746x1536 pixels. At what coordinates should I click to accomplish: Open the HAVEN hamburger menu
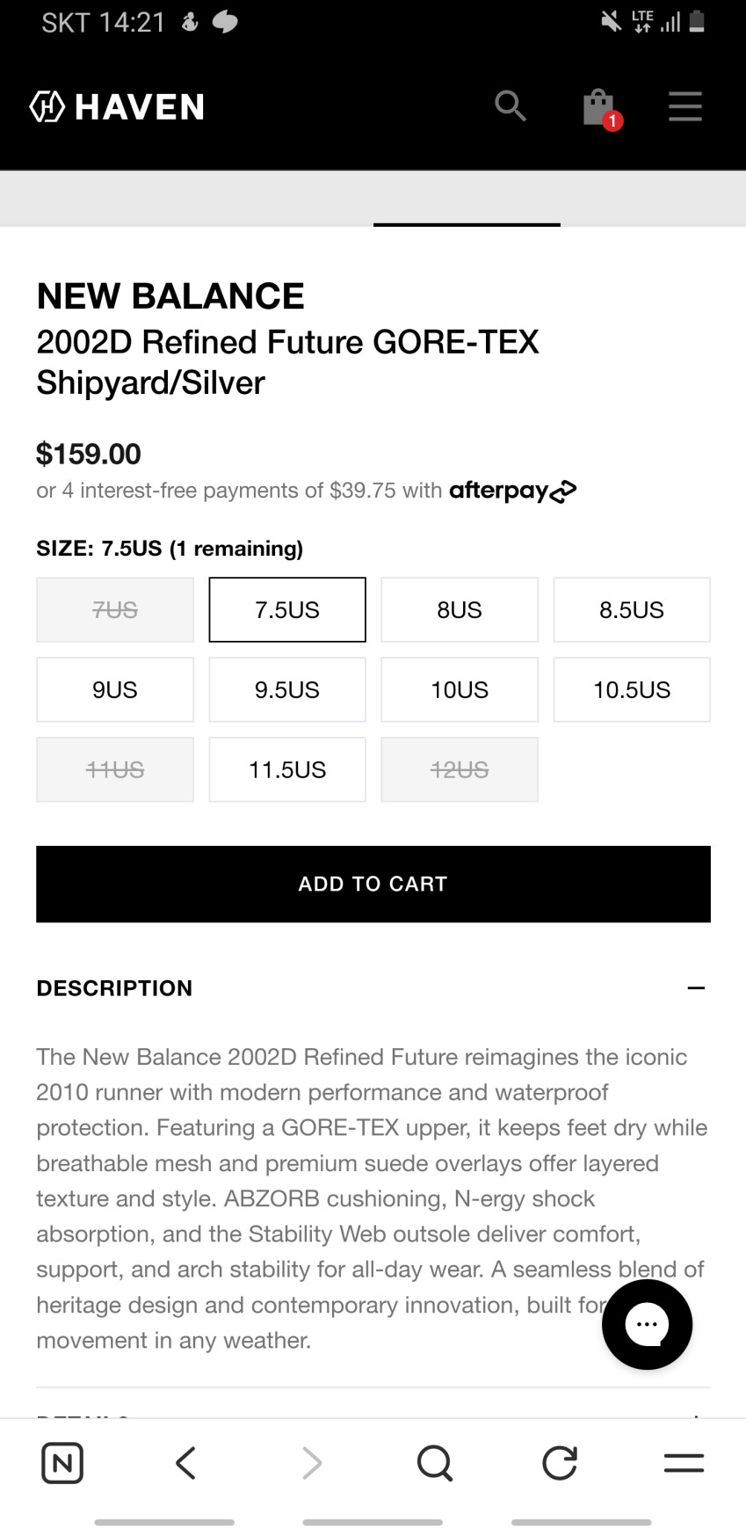[x=684, y=106]
